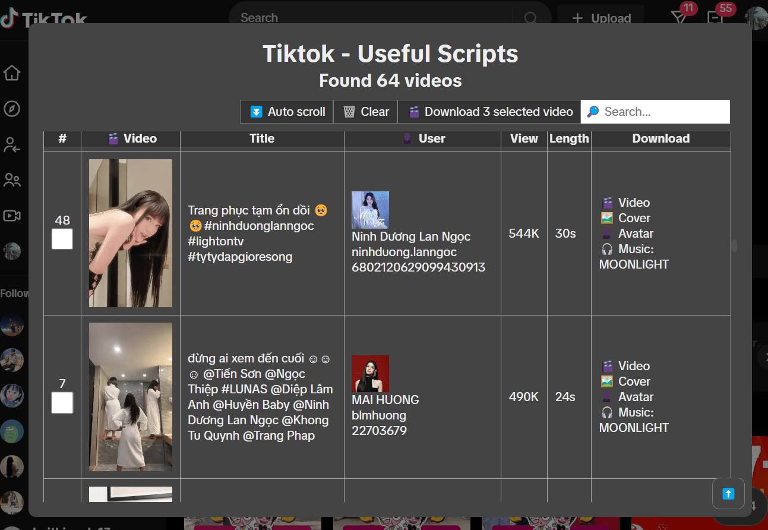This screenshot has height=530, width=768.
Task: Click the username ninhduong.lanngoc
Action: point(404,252)
